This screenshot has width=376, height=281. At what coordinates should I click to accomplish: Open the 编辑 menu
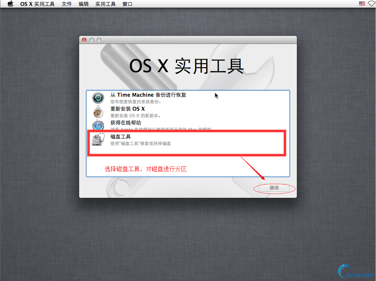(x=84, y=4)
